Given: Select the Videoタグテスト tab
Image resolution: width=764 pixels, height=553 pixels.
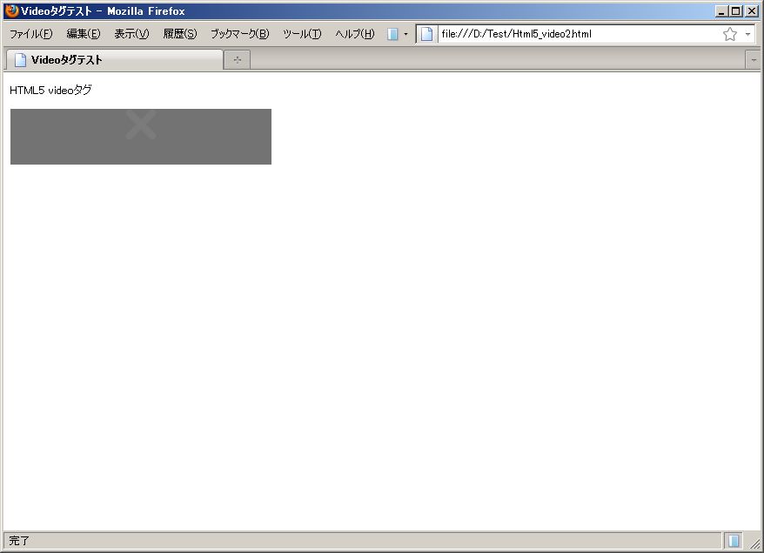Looking at the screenshot, I should pyautogui.click(x=113, y=60).
